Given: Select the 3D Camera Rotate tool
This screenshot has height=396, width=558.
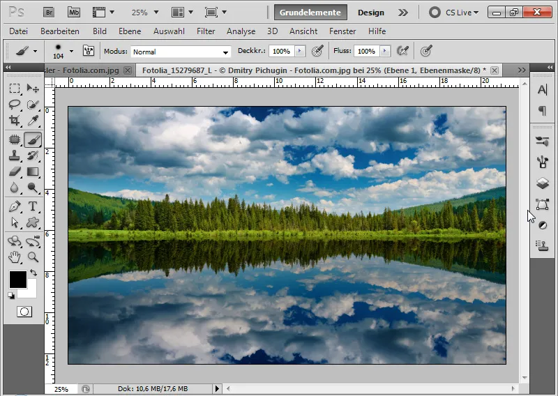Looking at the screenshot, I should 33,241.
